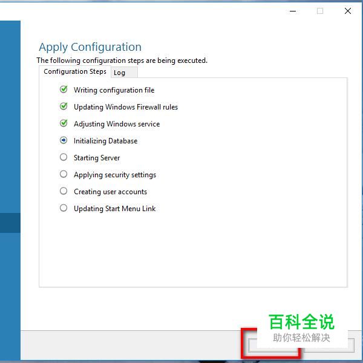
Task: Click the 'Apply Configuration' heading
Action: [90, 47]
